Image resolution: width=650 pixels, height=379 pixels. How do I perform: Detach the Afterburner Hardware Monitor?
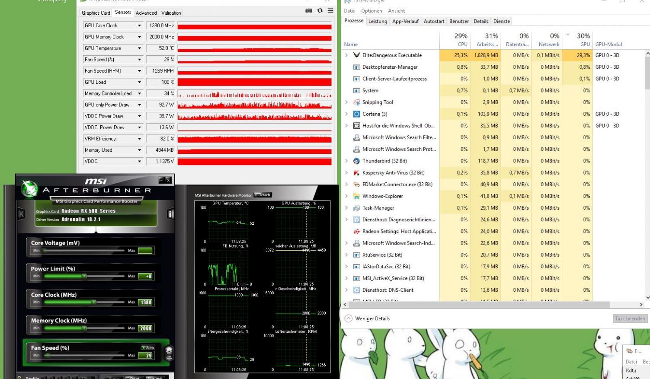[x=262, y=195]
